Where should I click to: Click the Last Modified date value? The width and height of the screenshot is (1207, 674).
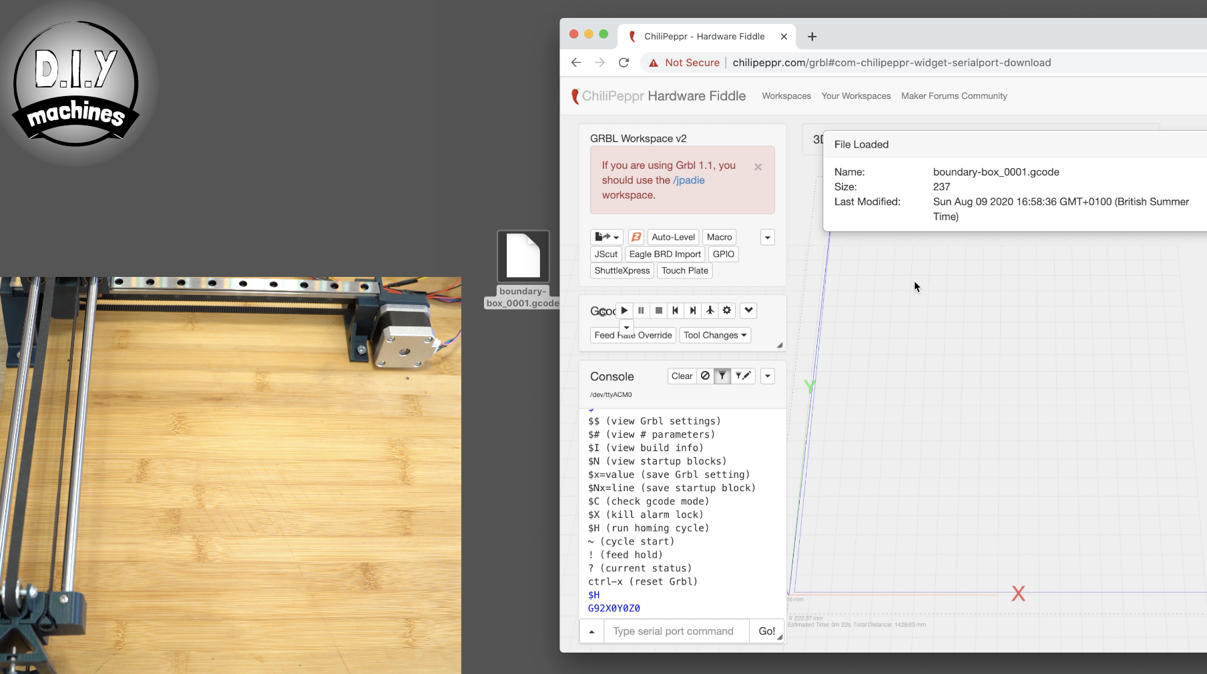pyautogui.click(x=1061, y=209)
